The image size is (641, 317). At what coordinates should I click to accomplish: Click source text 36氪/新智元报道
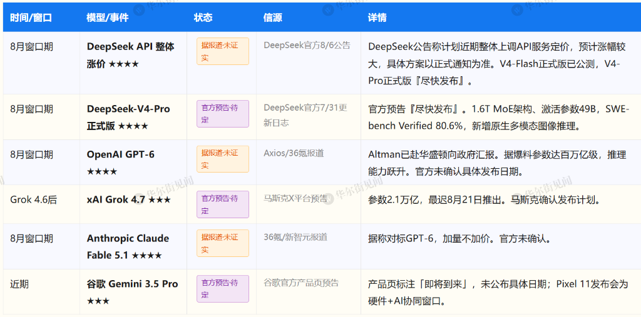(295, 238)
